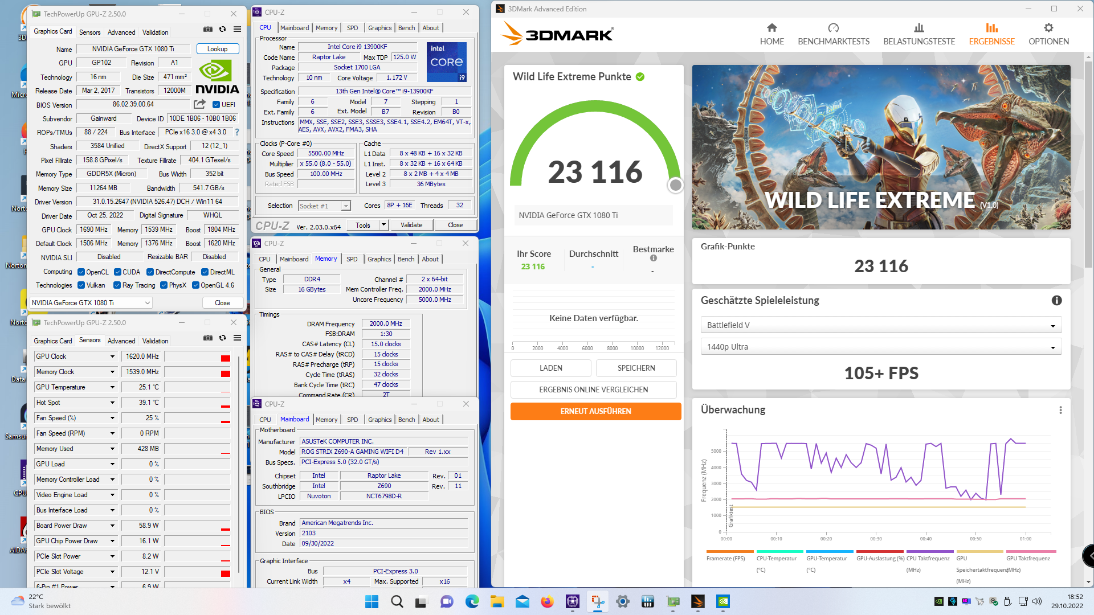Open BENCHMARKTESTS in 3DMark navigation

coord(833,34)
